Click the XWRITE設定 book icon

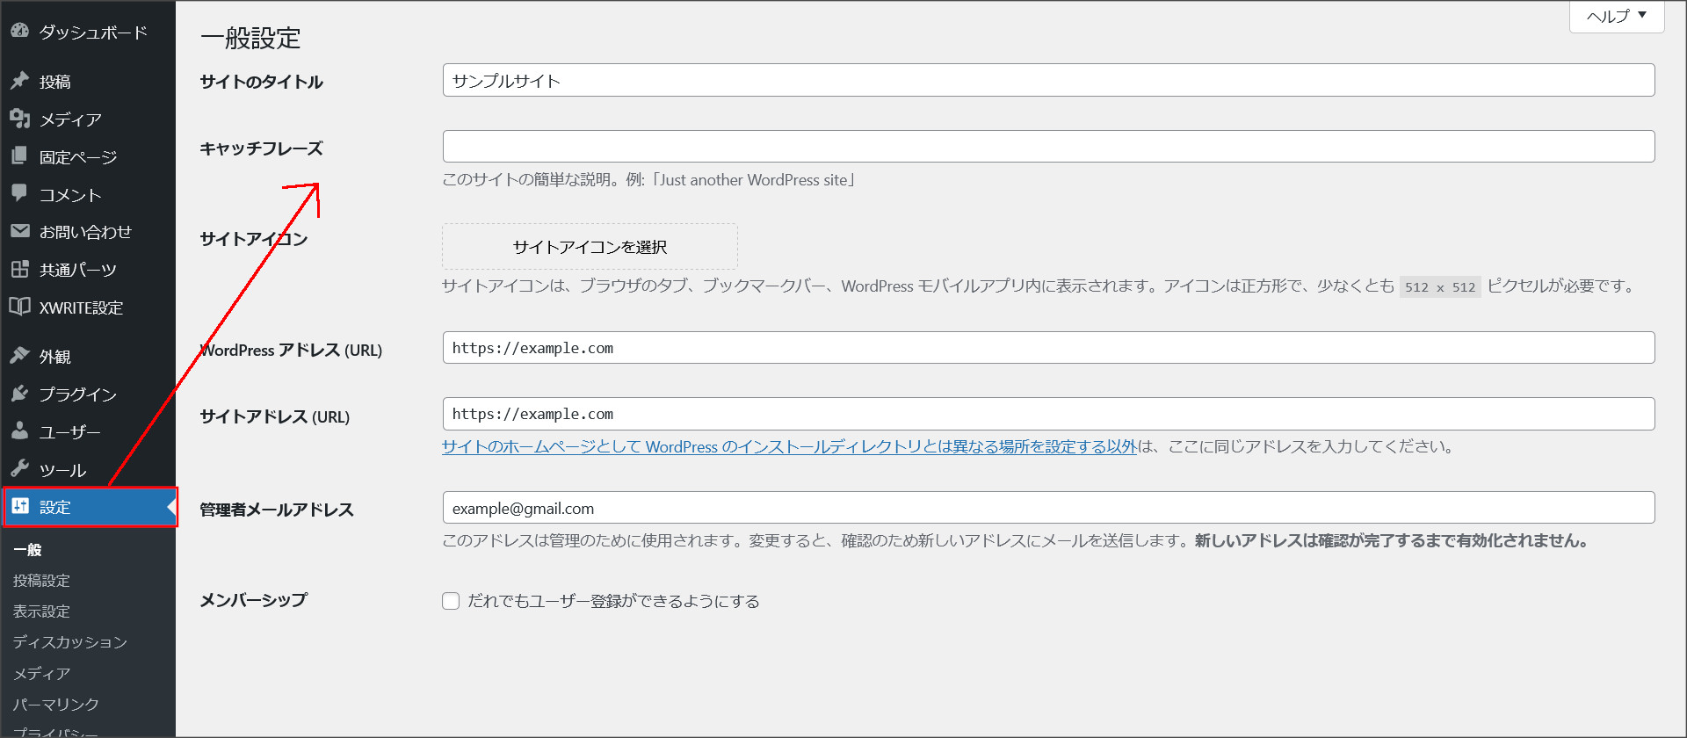pos(19,307)
